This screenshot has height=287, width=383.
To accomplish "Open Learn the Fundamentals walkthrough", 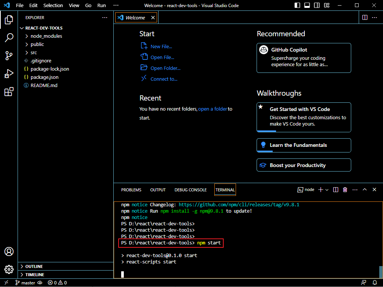I will tap(304, 145).
